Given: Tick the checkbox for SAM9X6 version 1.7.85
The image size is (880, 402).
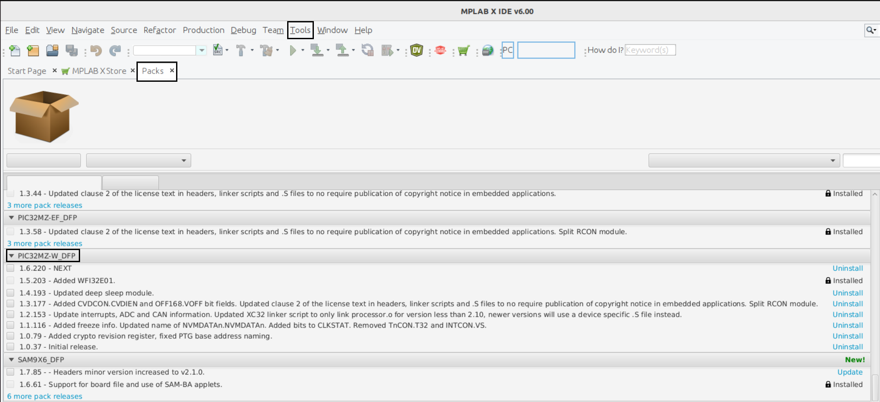Looking at the screenshot, I should click(11, 372).
